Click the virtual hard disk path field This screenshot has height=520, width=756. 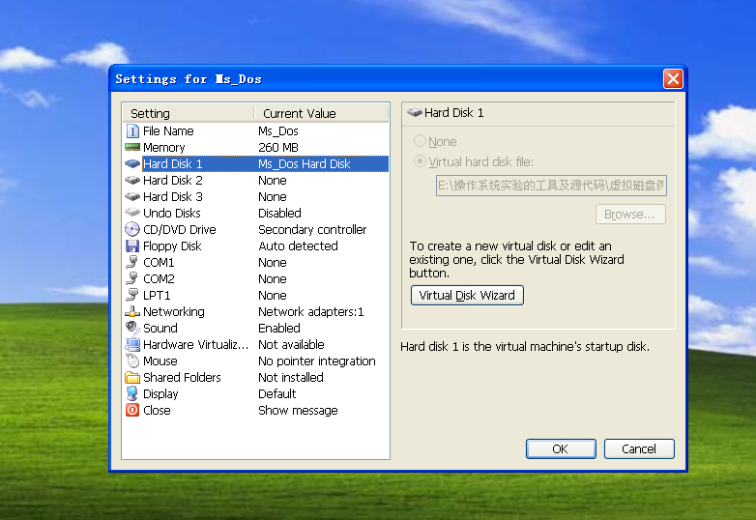click(x=551, y=186)
